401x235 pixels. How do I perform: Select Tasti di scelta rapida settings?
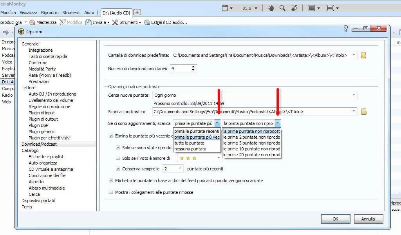click(48, 56)
